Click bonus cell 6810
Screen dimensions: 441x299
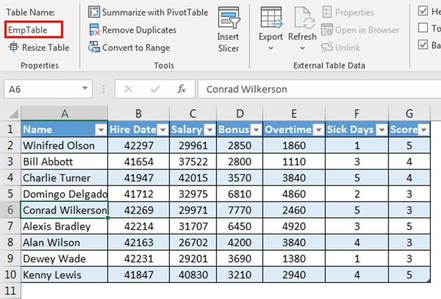[x=240, y=194]
